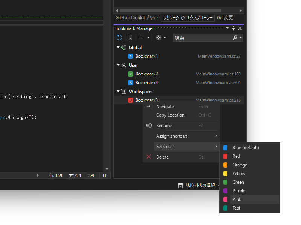This screenshot has height=225, width=301.
Task: Click the リポジトリの選択 button
Action: coord(199,185)
